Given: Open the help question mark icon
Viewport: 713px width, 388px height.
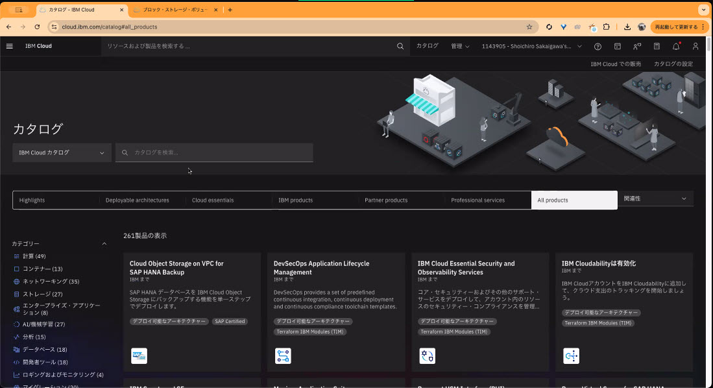Looking at the screenshot, I should click(x=598, y=47).
